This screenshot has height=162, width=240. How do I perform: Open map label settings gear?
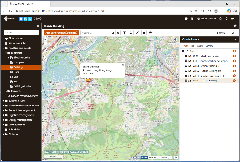click(x=176, y=158)
